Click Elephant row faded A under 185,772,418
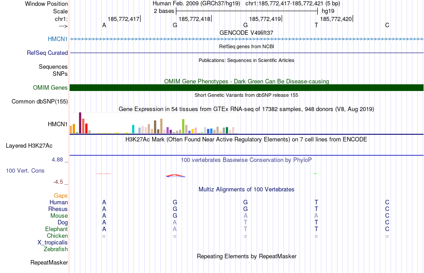This screenshot has width=424, height=273. point(175,229)
